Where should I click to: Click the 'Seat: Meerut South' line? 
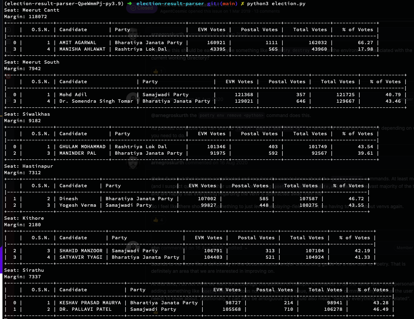coord(32,62)
